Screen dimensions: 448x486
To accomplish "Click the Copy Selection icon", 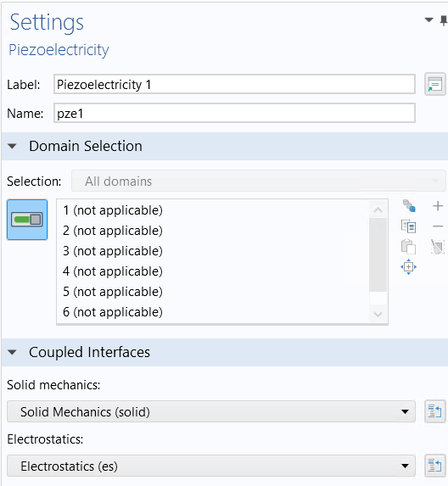I will coord(408,226).
